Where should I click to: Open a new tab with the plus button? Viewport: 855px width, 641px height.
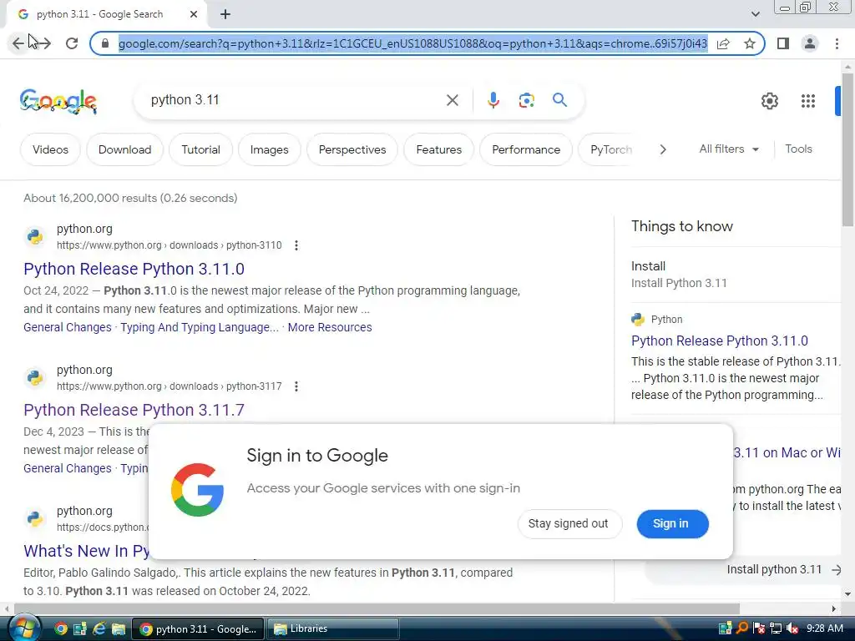225,14
